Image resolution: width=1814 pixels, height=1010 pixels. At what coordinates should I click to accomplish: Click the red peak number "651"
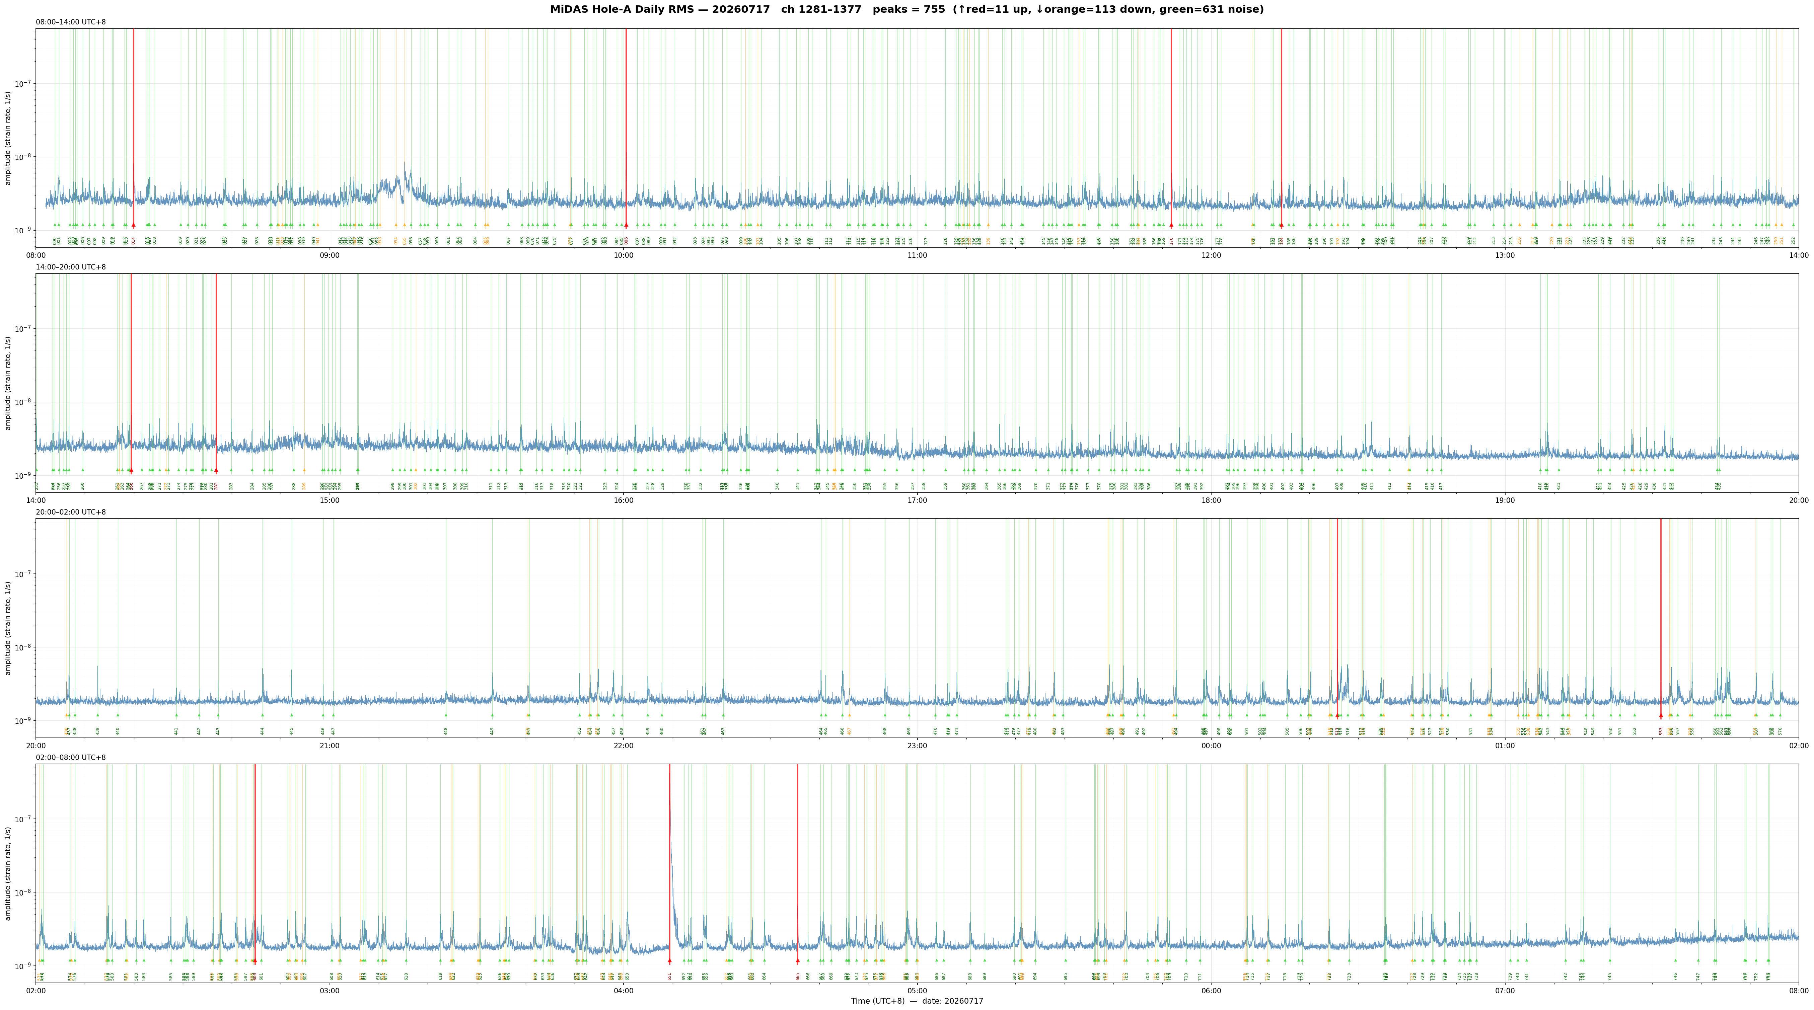(x=670, y=976)
